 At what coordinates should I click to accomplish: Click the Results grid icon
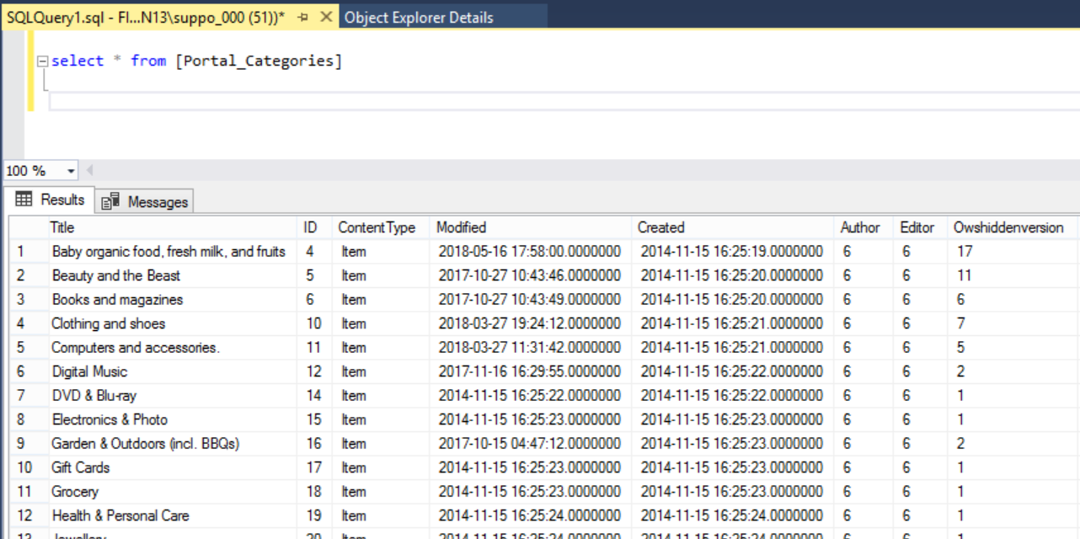click(x=24, y=200)
